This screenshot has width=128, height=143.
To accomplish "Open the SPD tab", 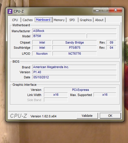I will (x=72, y=20).
